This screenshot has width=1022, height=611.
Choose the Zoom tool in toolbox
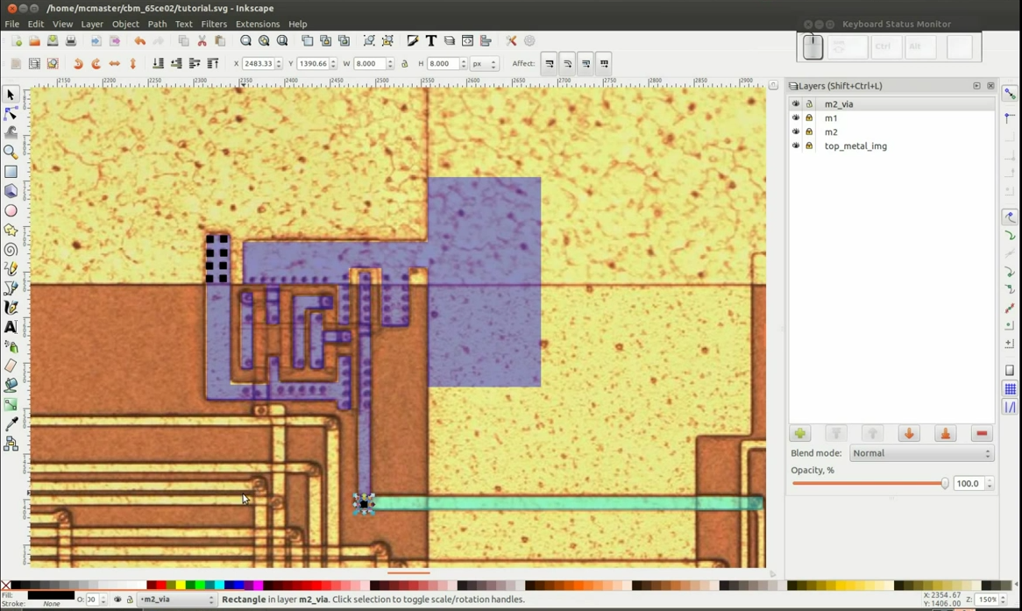[11, 153]
